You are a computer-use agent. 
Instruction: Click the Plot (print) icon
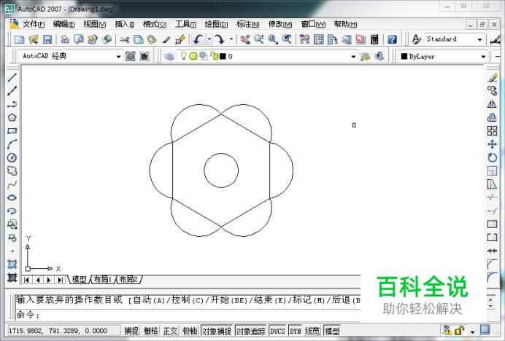click(65, 39)
